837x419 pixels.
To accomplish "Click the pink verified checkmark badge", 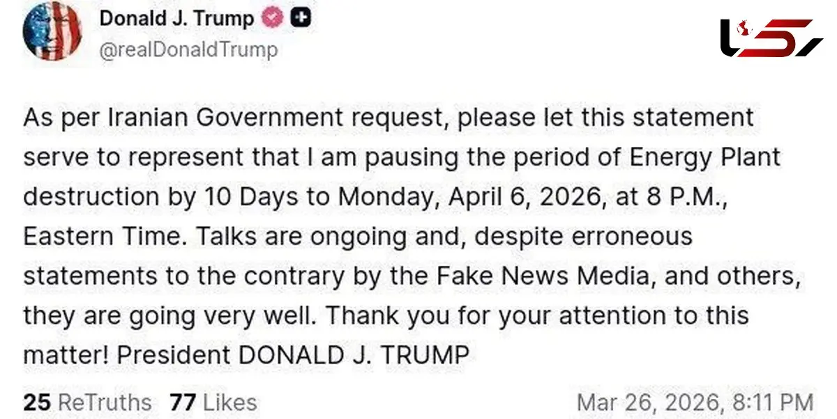I will (272, 19).
